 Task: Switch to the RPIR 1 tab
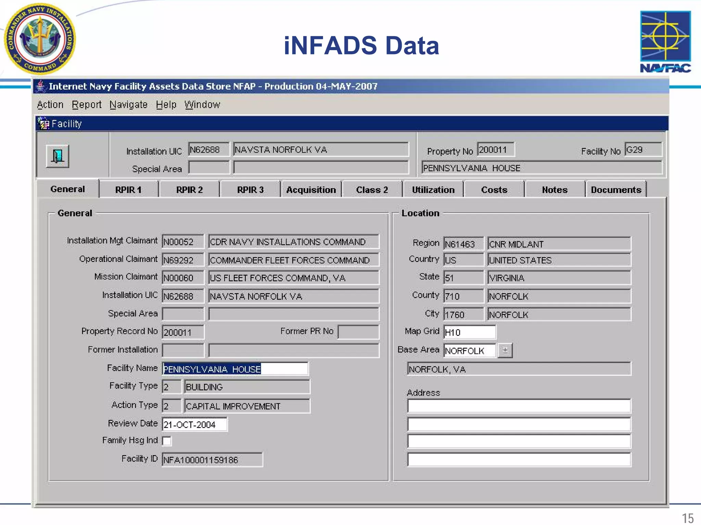128,190
